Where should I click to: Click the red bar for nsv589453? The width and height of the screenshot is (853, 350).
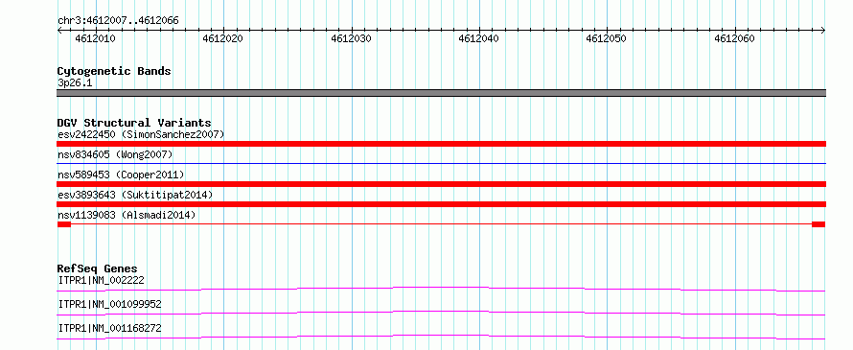click(x=441, y=184)
